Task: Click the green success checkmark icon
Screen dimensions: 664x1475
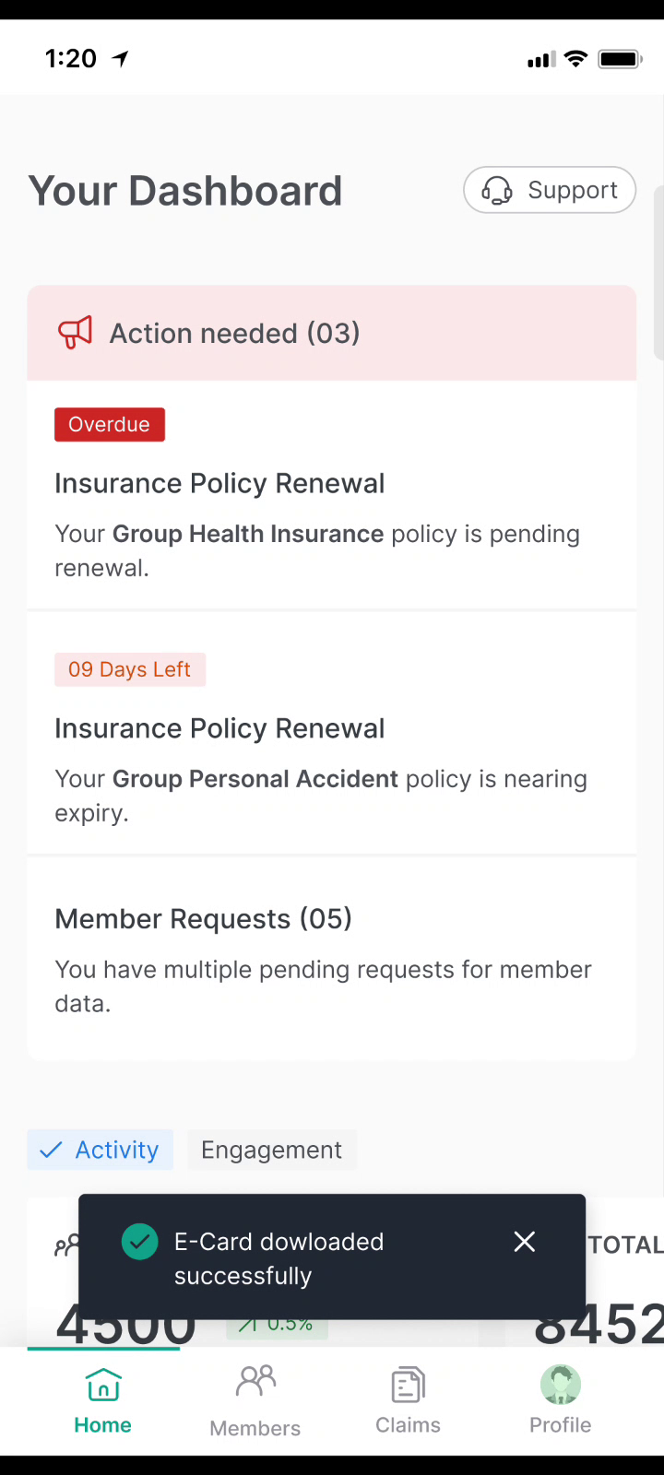Action: (x=140, y=1242)
